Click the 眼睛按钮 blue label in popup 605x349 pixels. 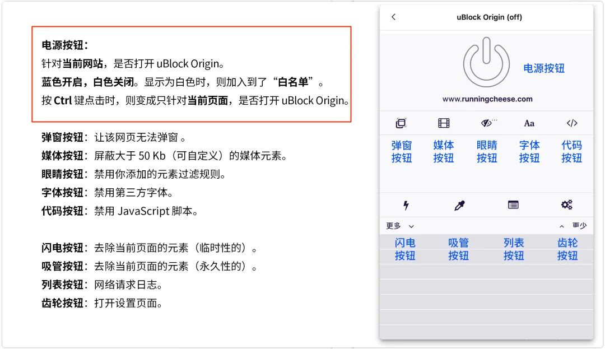point(487,152)
